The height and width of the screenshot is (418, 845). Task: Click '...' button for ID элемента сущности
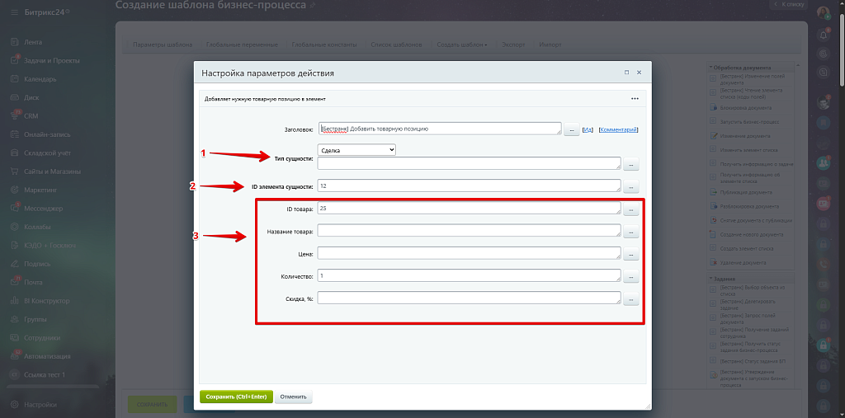tap(631, 187)
